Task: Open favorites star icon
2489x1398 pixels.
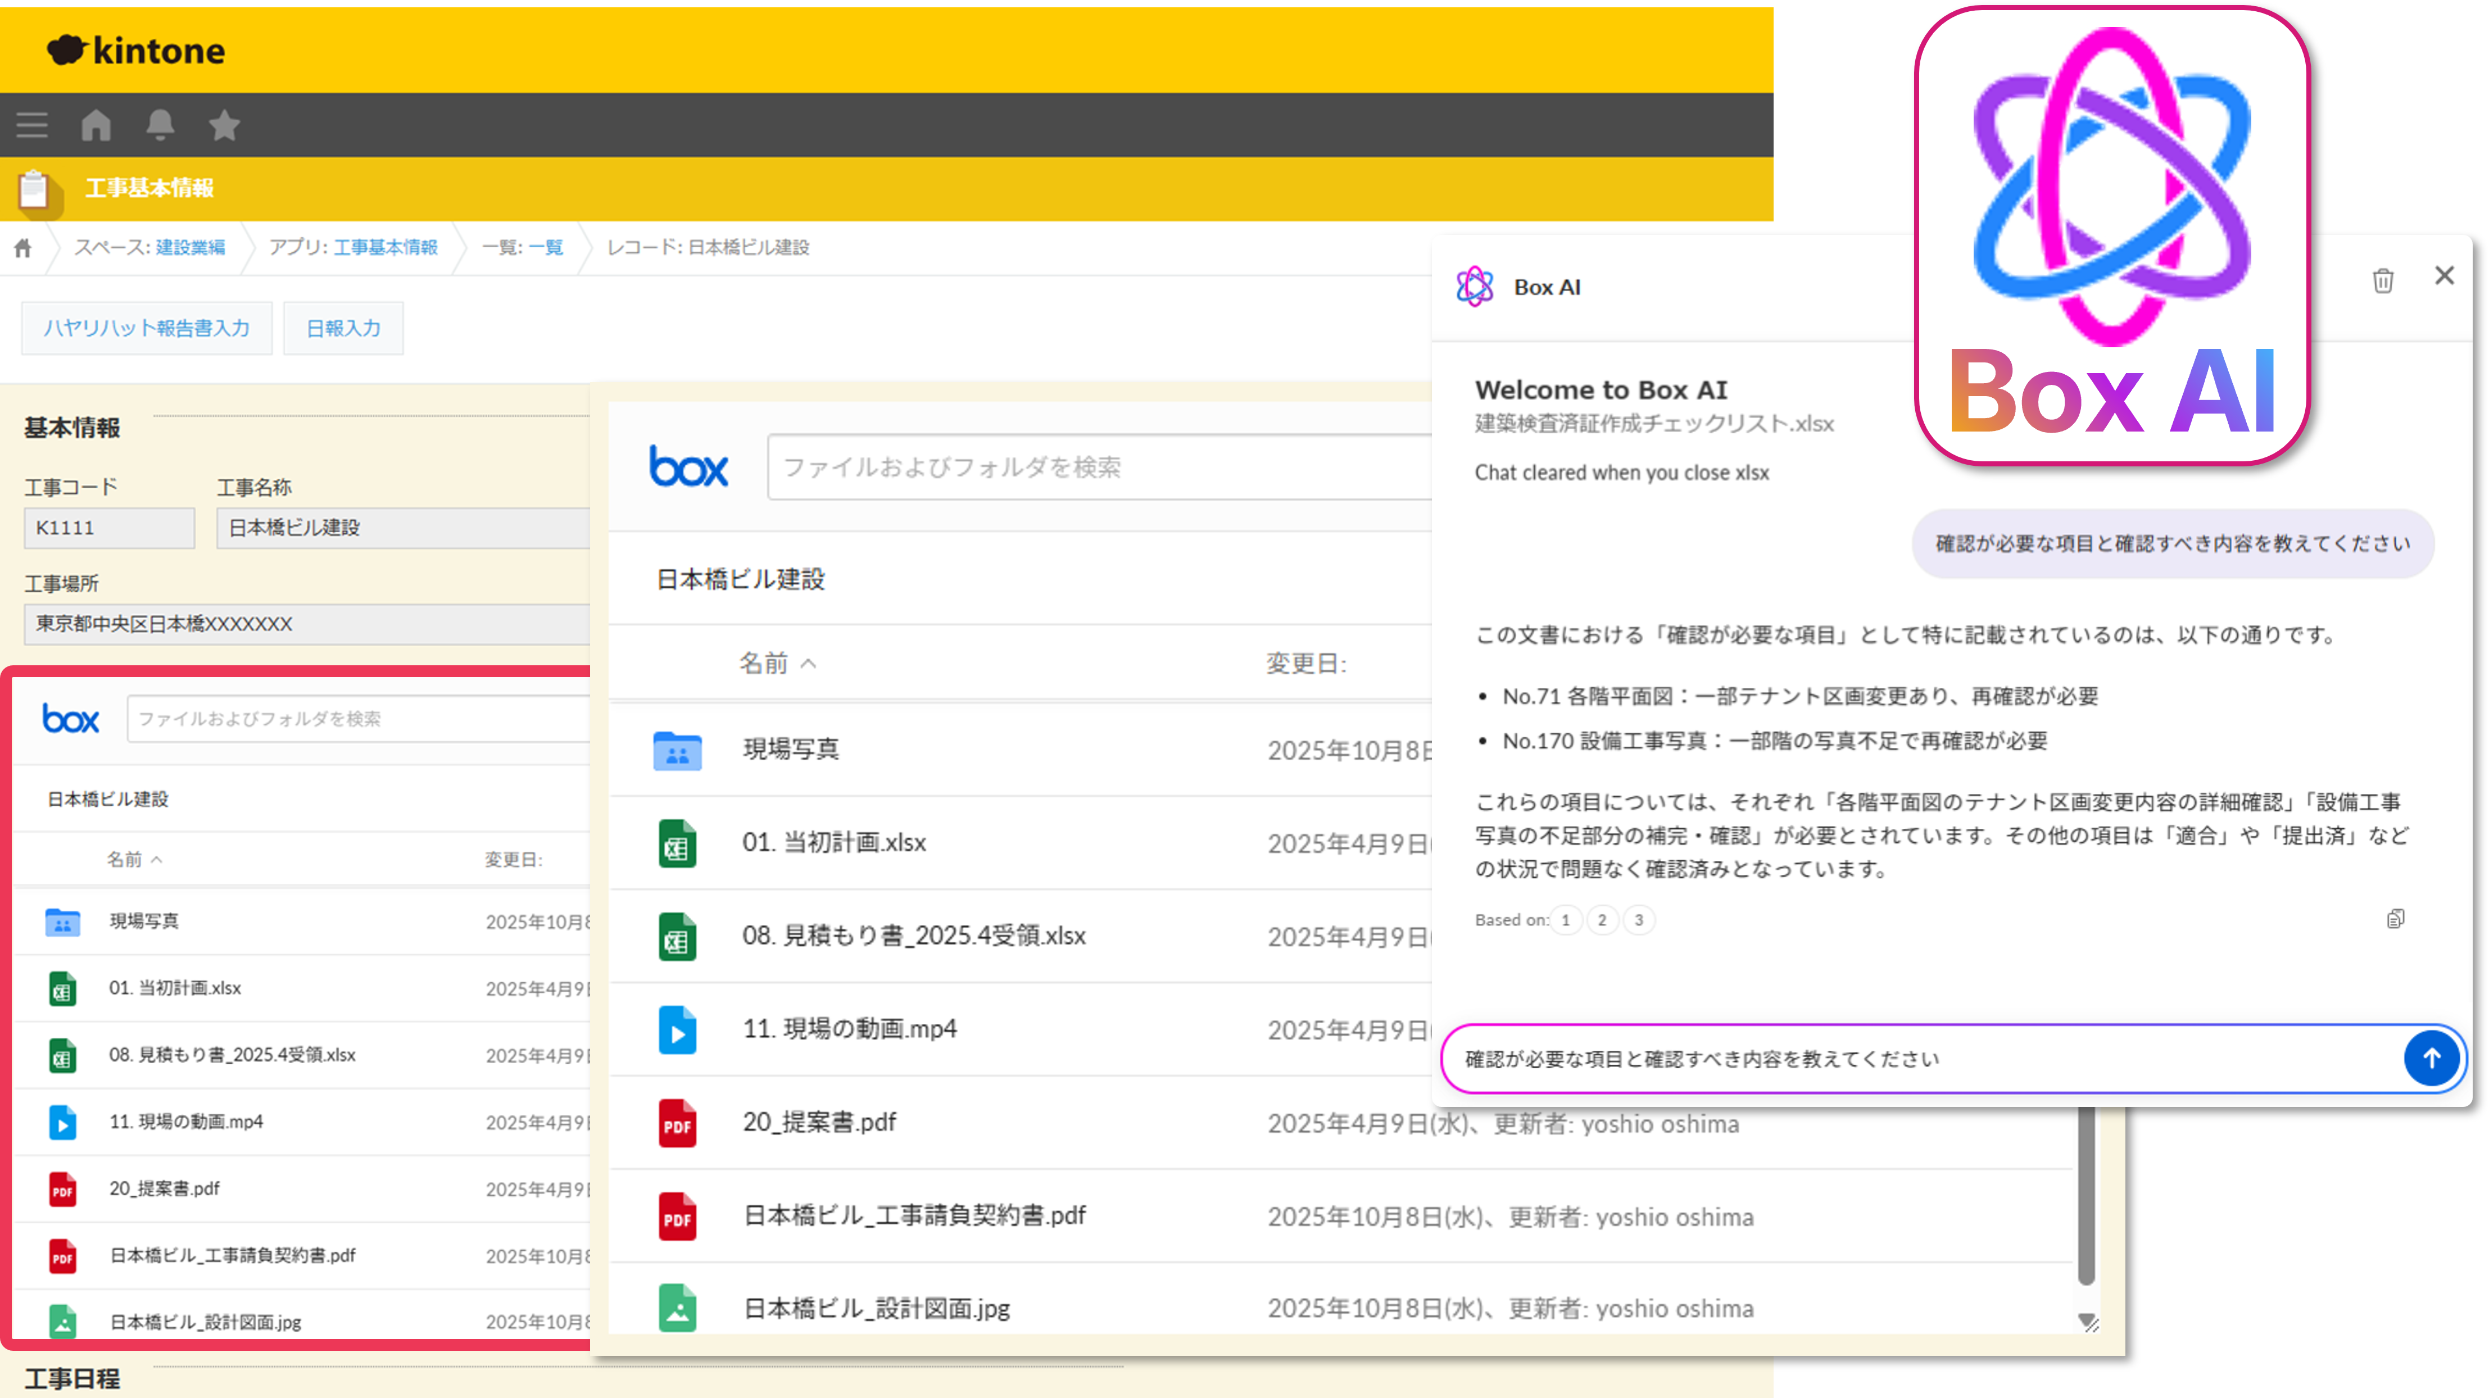Action: (224, 125)
